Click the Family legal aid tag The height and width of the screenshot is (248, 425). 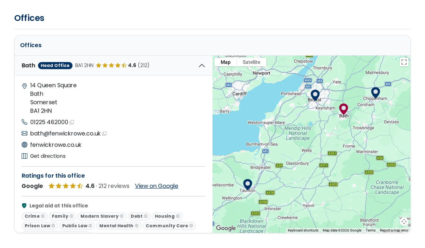click(62, 216)
